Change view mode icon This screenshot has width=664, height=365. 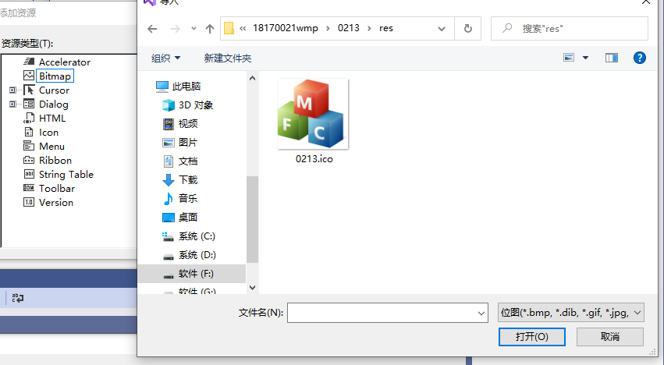569,58
